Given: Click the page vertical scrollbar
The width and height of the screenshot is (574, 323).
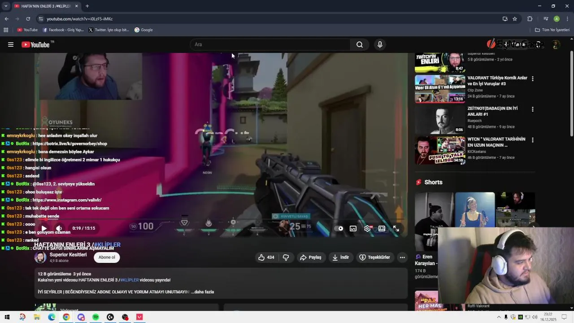Looking at the screenshot, I should coord(571,94).
